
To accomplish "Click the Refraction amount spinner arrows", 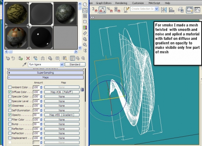I will (41, 133).
